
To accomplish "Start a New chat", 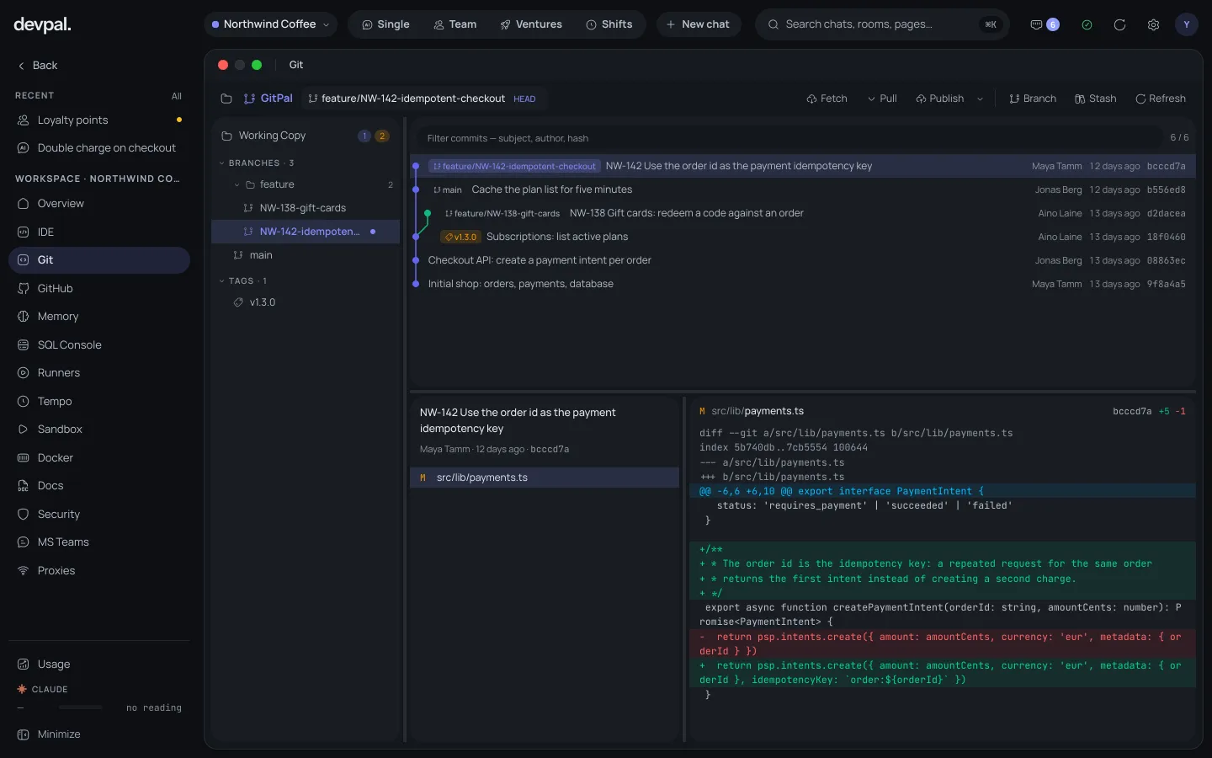I will [x=699, y=24].
